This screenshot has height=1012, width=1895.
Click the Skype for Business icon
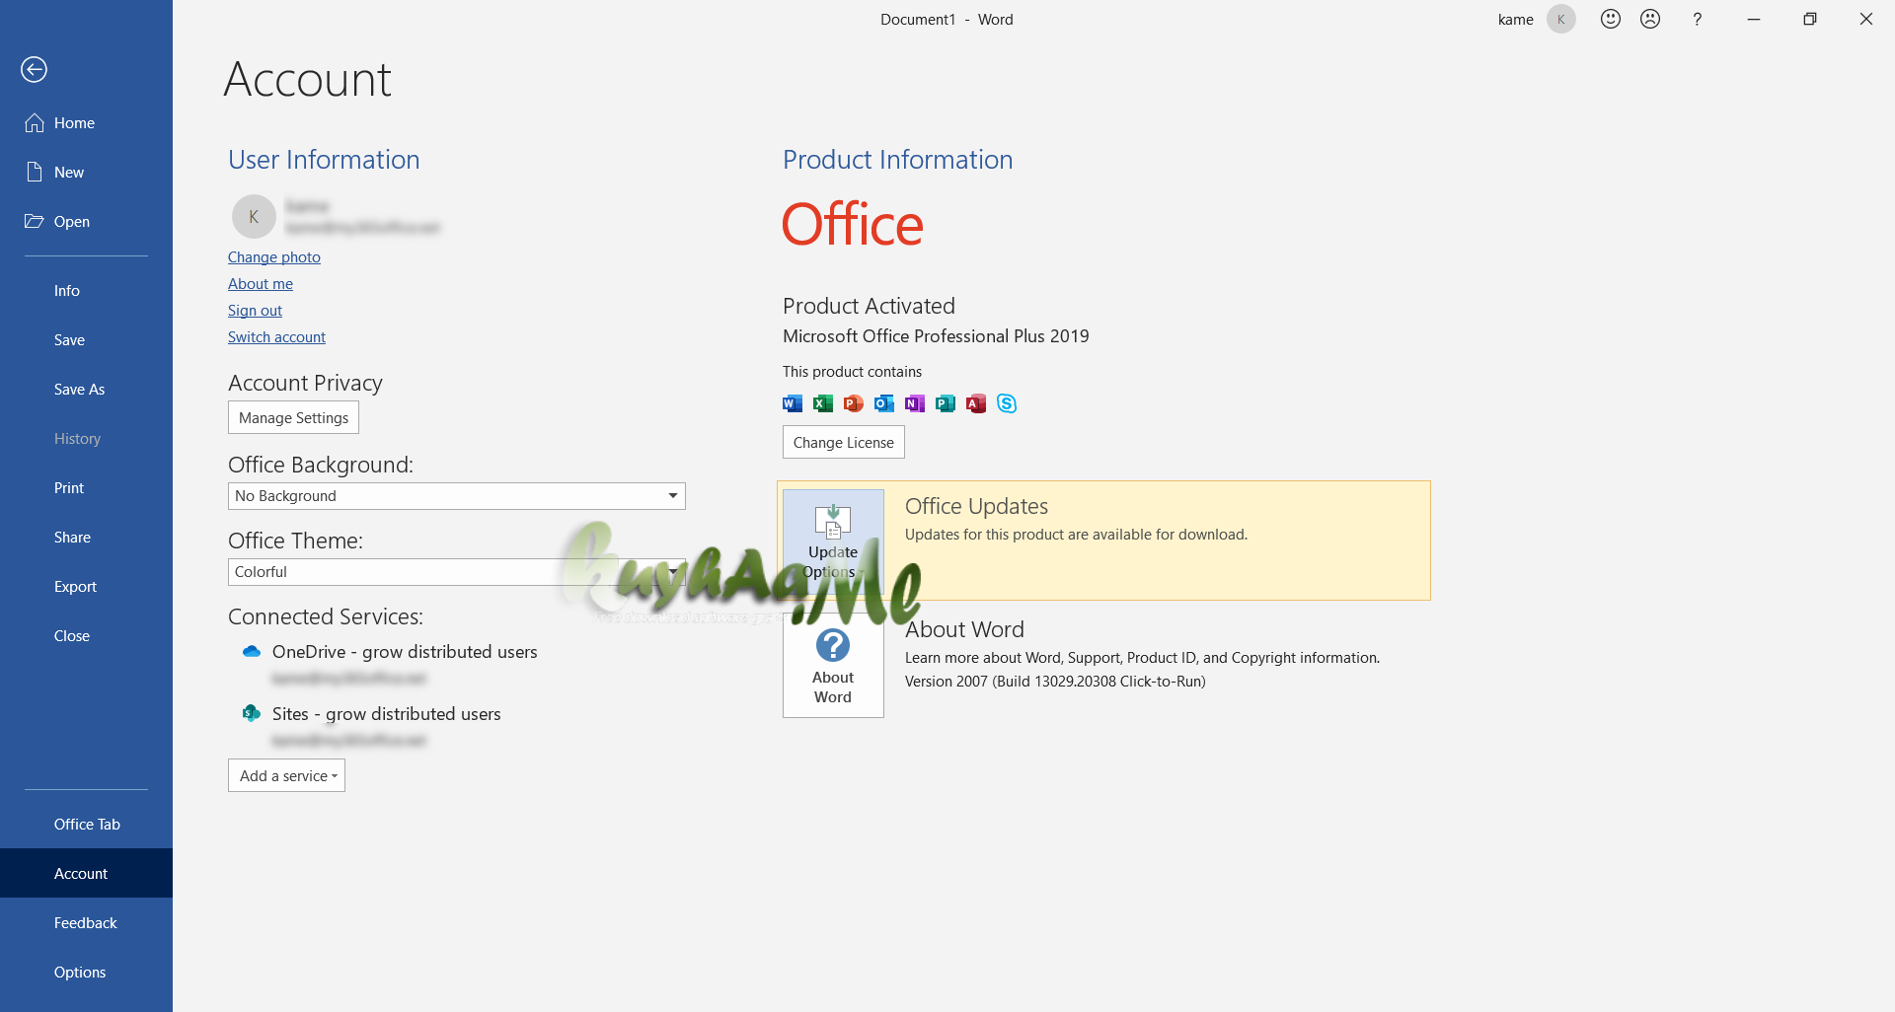pos(1007,403)
